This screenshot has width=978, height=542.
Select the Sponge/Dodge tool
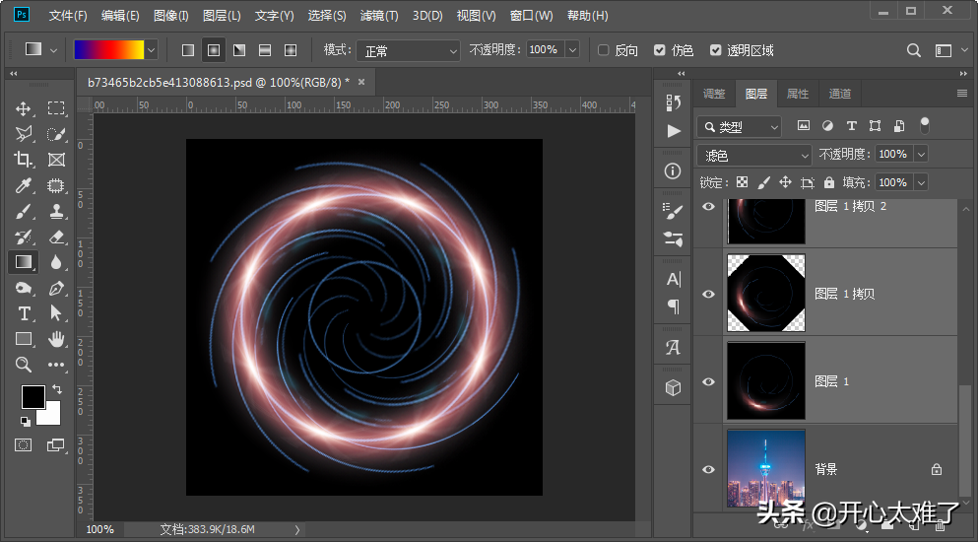click(x=23, y=288)
